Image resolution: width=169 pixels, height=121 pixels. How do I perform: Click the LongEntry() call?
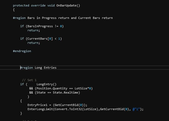click(x=46, y=84)
